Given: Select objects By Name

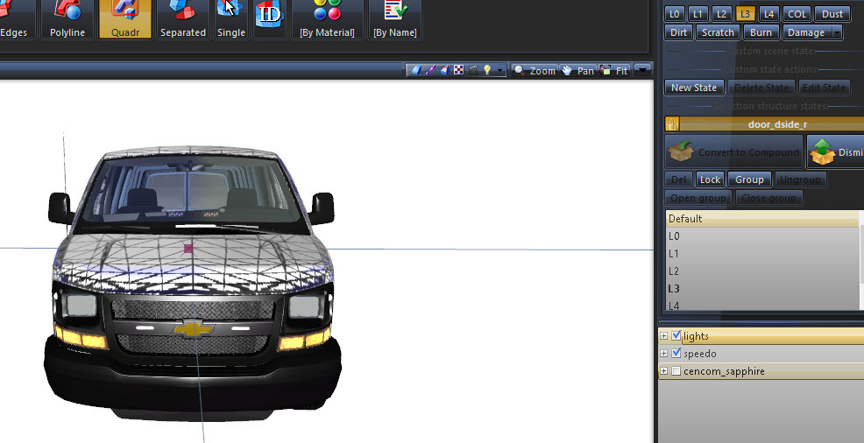Looking at the screenshot, I should (x=395, y=19).
